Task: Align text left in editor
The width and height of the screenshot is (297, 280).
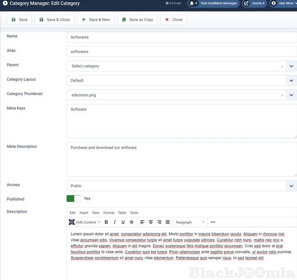Action: coord(142,222)
